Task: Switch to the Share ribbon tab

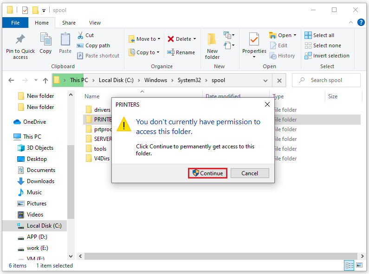Action: coord(69,23)
